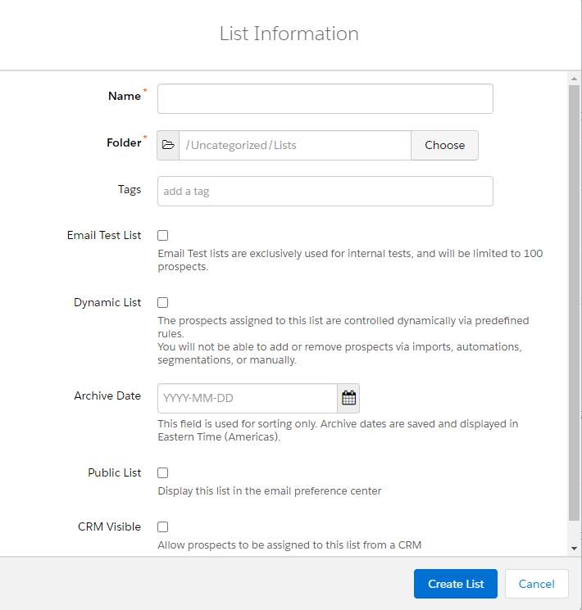Tick the Dynamic List checkbox
582x610 pixels.
[163, 302]
